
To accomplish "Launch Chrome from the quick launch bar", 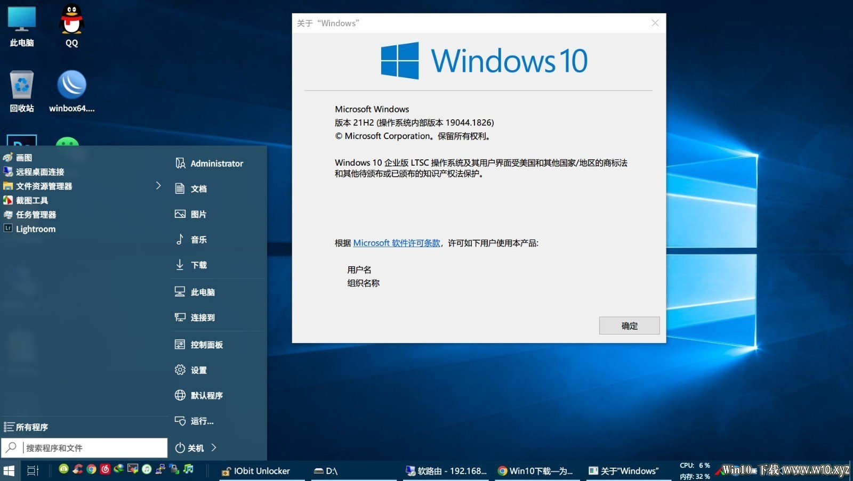I will tap(91, 469).
